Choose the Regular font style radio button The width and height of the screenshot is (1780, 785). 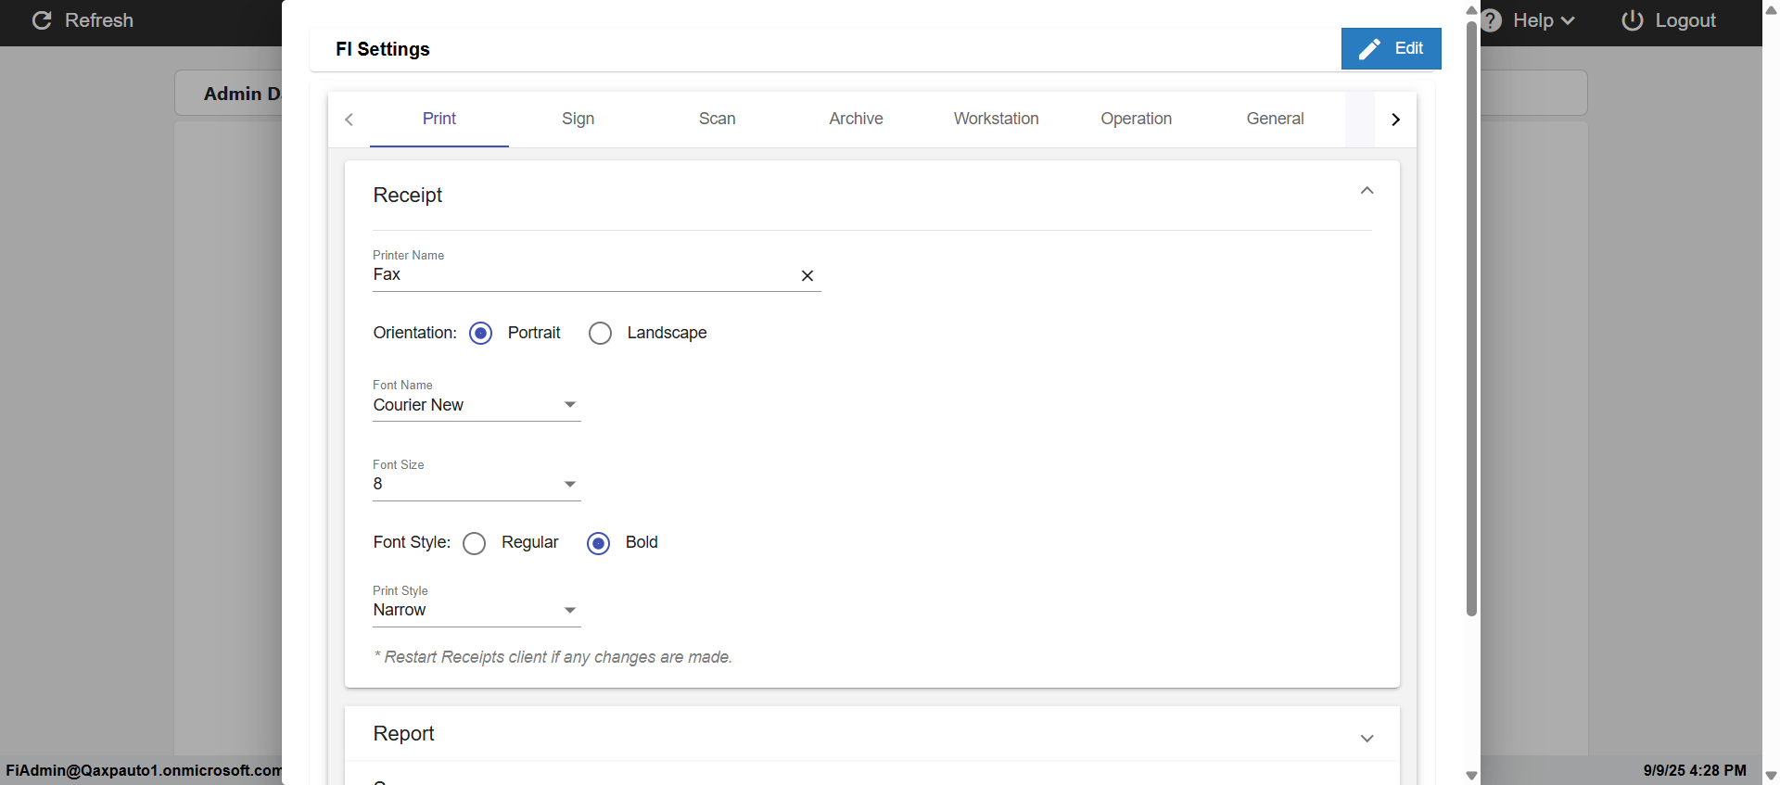(x=474, y=543)
